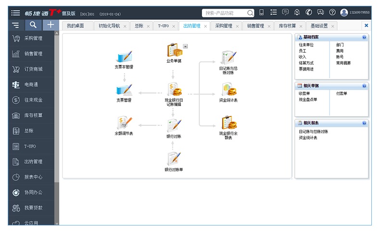The width and height of the screenshot is (380, 238).
Task: Select 采购管理 in the left sidebar
Action: (33, 38)
